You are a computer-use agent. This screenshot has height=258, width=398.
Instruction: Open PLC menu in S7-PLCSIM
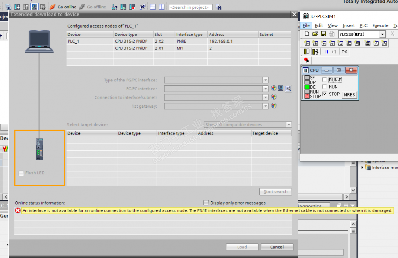coord(363,25)
